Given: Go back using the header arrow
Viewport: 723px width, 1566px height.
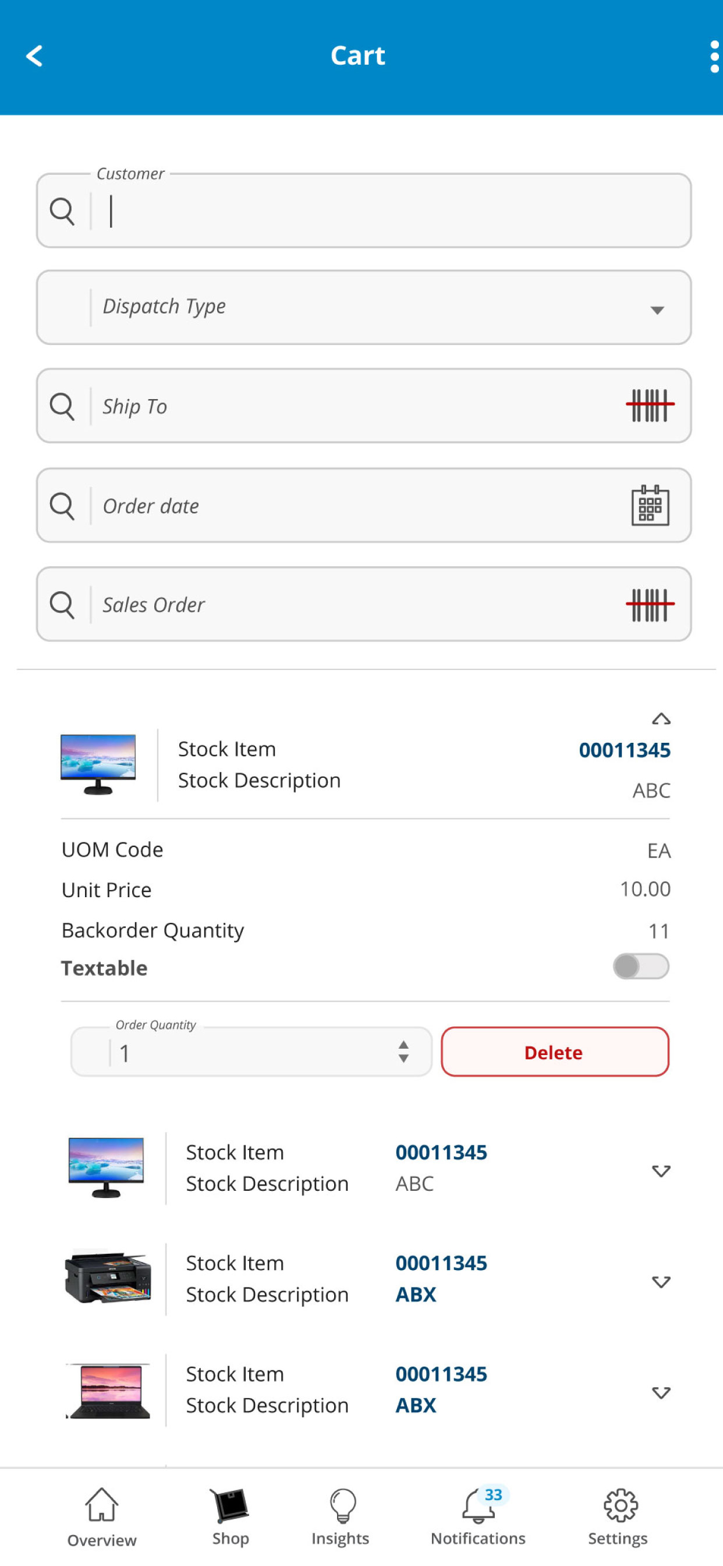Looking at the screenshot, I should [34, 56].
